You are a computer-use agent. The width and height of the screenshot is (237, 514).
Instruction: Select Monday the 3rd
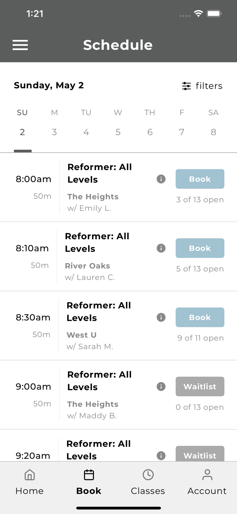click(54, 132)
